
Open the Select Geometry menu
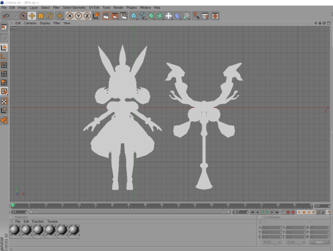[x=74, y=8]
